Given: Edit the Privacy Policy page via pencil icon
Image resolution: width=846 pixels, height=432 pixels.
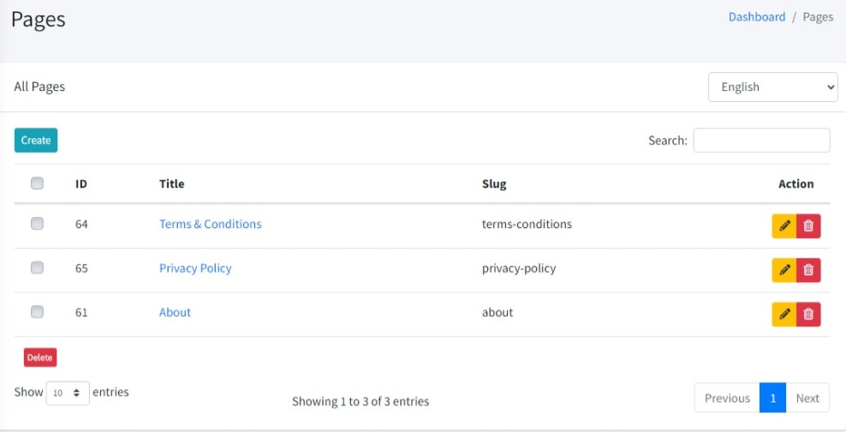Looking at the screenshot, I should [x=784, y=270].
